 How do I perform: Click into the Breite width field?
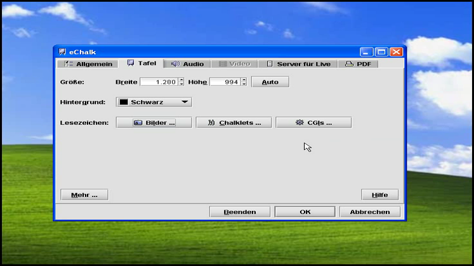[158, 82]
